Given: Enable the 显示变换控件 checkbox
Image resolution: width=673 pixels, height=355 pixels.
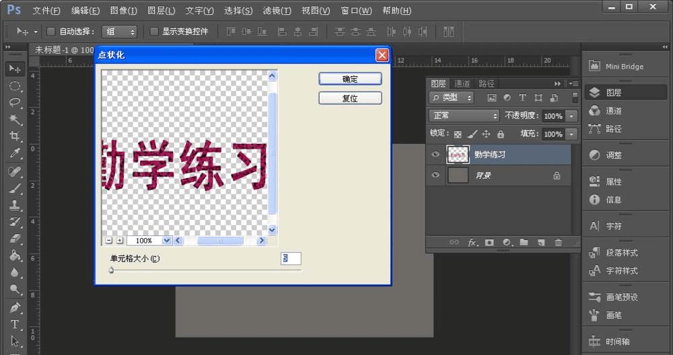Looking at the screenshot, I should 154,32.
